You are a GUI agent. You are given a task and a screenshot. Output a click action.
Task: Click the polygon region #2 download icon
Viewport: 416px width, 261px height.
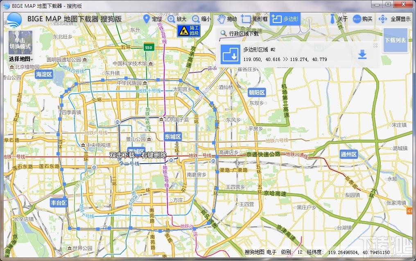230,54
